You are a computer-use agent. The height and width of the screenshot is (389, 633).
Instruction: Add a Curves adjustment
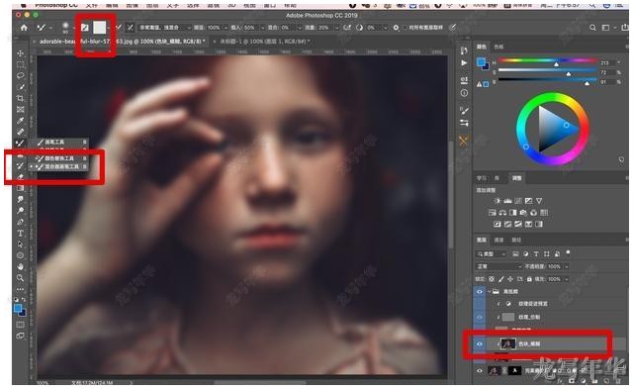(x=518, y=201)
